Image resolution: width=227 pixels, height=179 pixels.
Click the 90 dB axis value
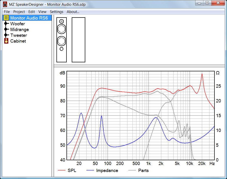(63, 86)
